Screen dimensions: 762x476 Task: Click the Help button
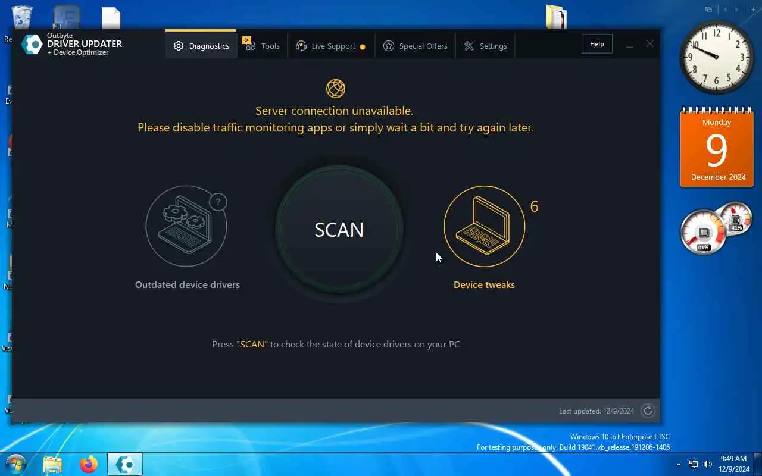[597, 44]
